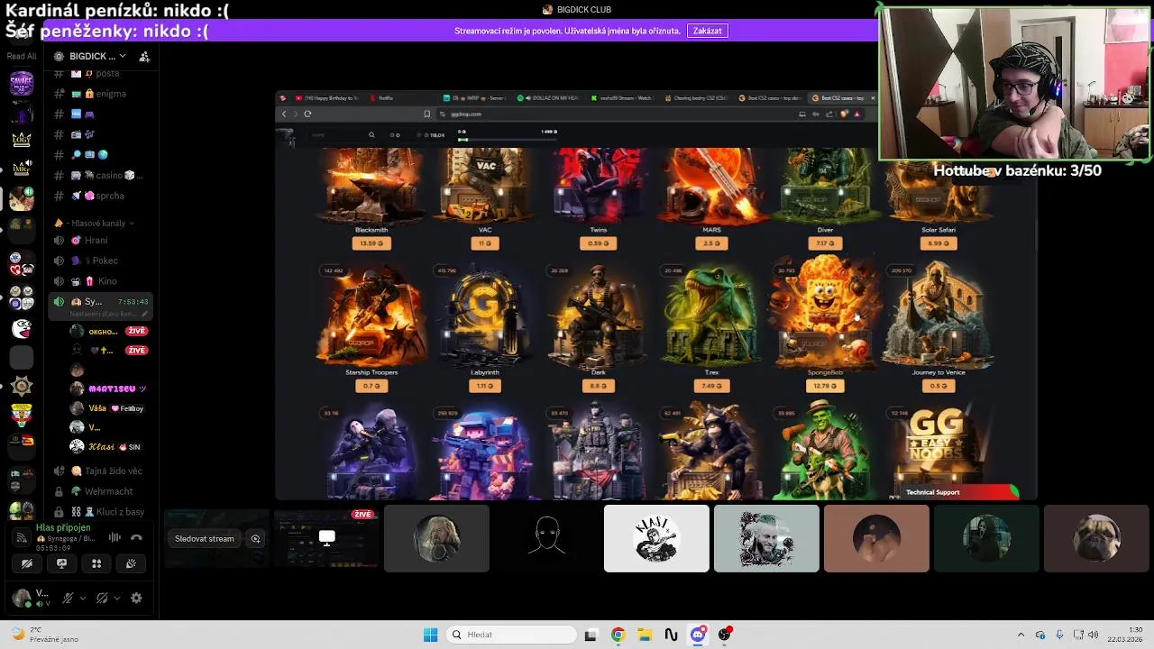Open Google Chrome from taskbar

coord(618,635)
